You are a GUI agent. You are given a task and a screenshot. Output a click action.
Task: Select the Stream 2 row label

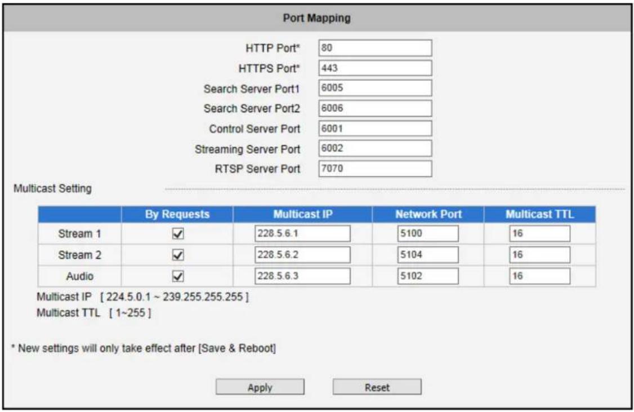[79, 255]
